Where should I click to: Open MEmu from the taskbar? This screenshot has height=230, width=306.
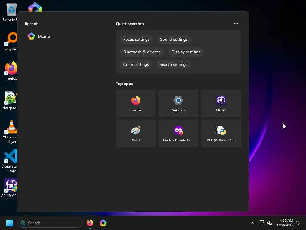click(103, 223)
